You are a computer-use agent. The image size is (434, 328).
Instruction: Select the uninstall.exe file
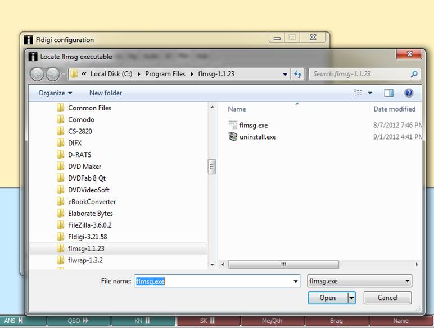pyautogui.click(x=257, y=137)
